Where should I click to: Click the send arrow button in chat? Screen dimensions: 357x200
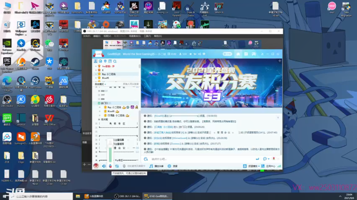click(257, 159)
